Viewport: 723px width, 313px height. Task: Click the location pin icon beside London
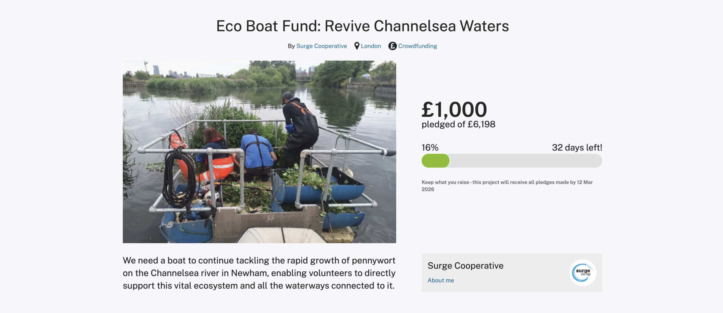coord(357,46)
